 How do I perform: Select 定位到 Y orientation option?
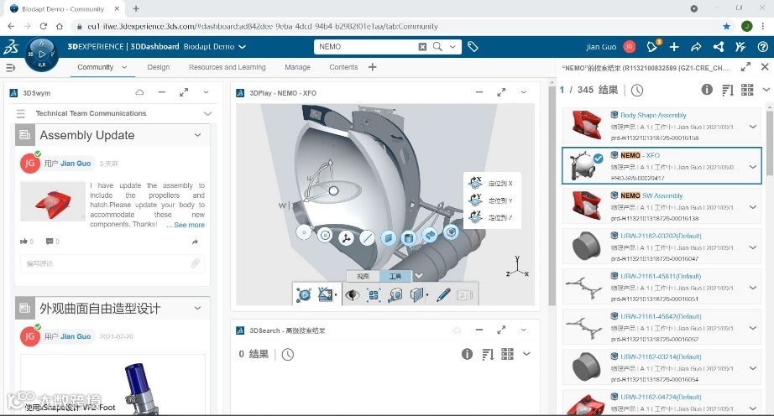click(490, 200)
